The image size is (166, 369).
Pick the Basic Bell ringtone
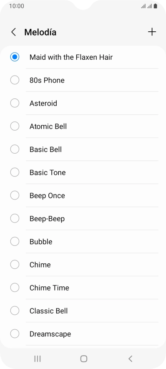click(83, 149)
